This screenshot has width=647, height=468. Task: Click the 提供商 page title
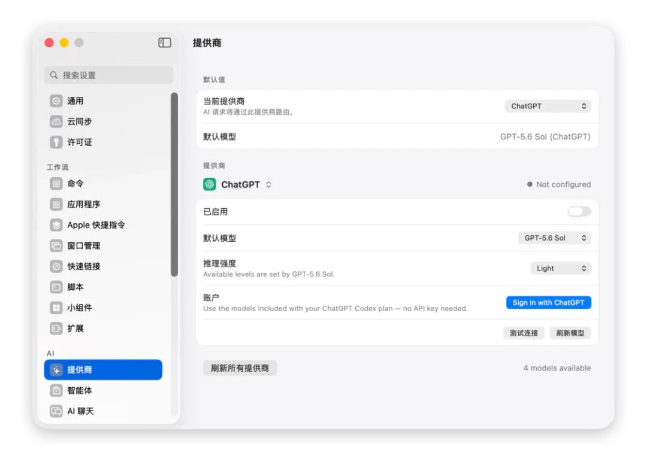point(207,43)
